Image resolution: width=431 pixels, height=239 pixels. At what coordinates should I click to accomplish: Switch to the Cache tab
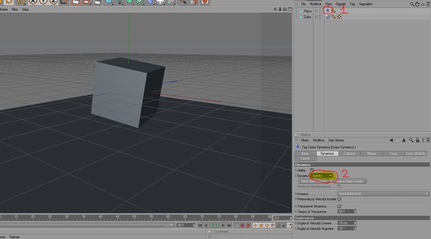pos(305,158)
